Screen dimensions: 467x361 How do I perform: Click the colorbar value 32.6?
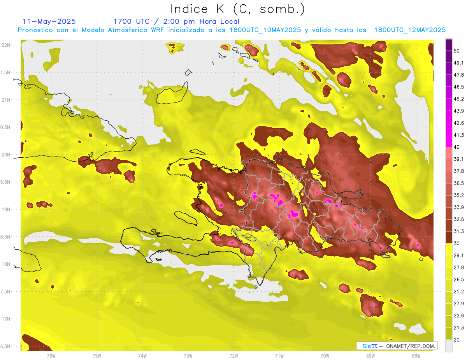[459, 219]
